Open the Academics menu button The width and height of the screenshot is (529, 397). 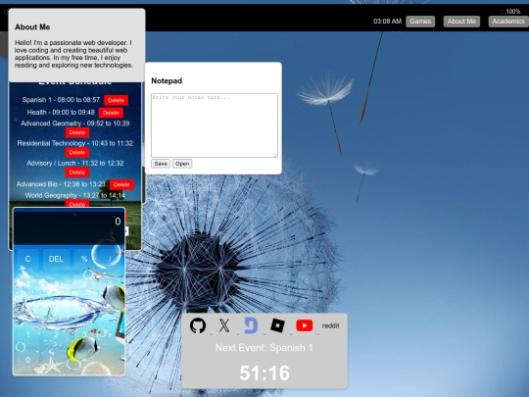click(508, 22)
